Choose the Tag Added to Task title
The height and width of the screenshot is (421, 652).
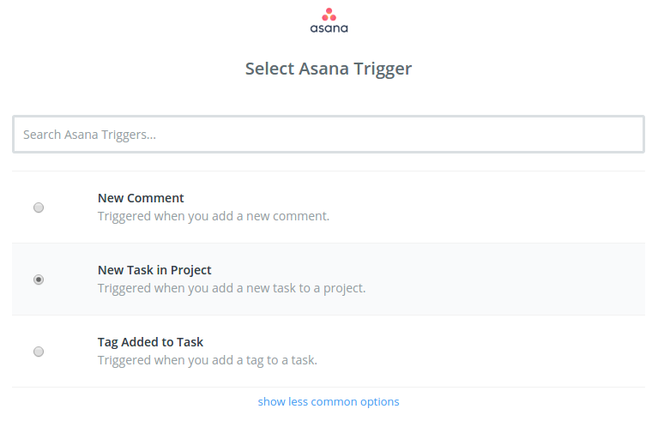pyautogui.click(x=150, y=342)
